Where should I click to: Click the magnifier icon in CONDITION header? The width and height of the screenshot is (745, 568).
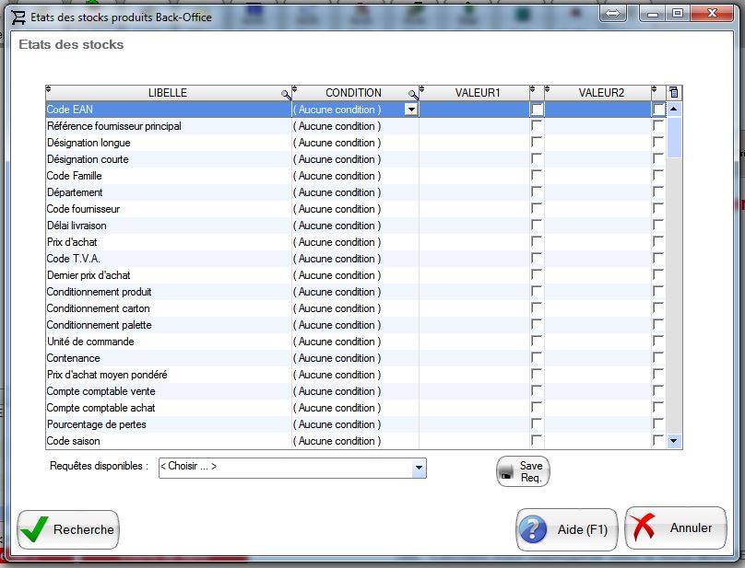414,94
